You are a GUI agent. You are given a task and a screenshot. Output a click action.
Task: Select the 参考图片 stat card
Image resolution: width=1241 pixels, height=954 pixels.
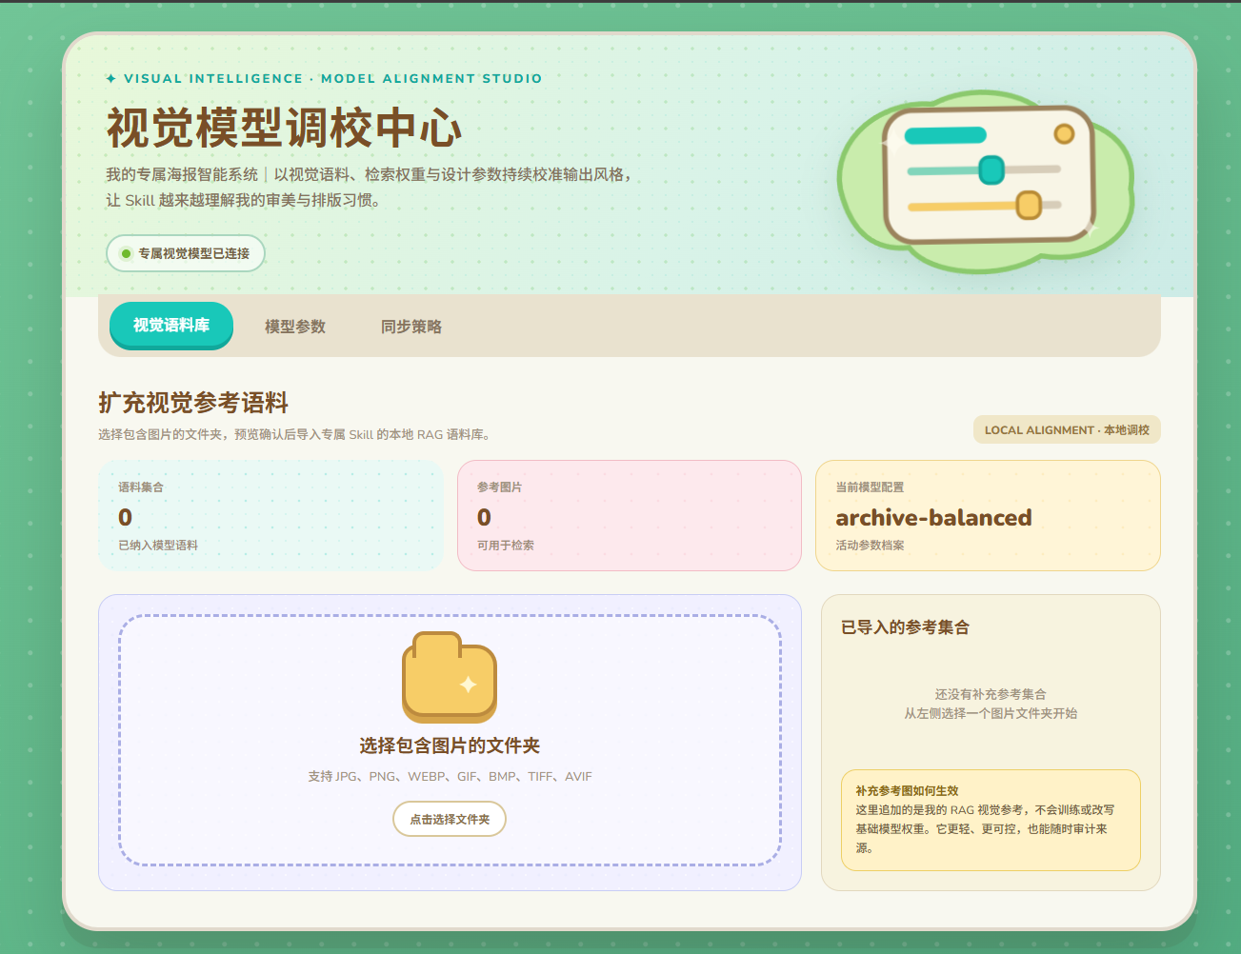coord(630,516)
